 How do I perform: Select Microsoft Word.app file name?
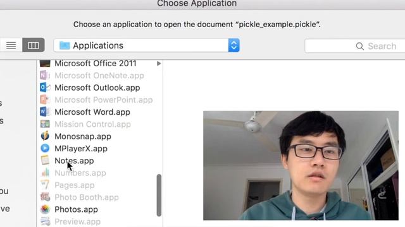click(92, 112)
